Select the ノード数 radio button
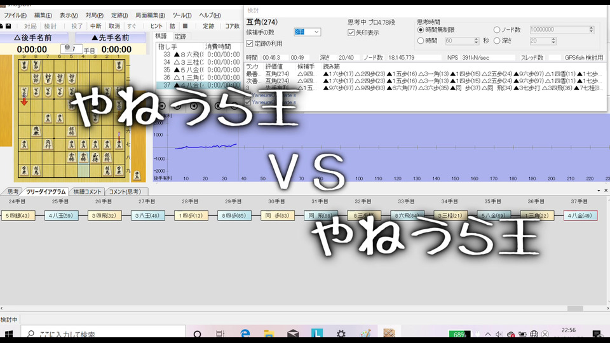This screenshot has height=343, width=610. tap(497, 30)
